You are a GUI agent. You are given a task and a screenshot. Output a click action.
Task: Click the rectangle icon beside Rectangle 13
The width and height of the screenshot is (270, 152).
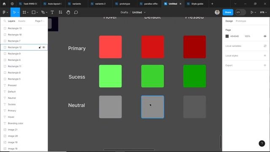click(5, 28)
